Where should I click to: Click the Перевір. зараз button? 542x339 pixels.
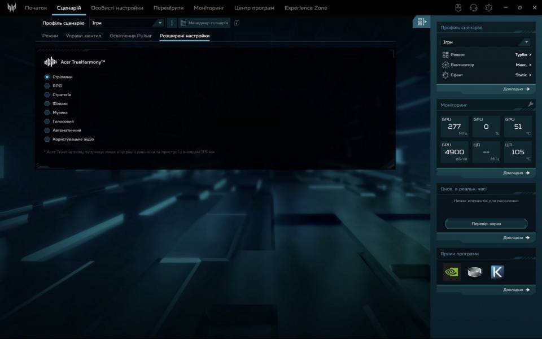coord(486,224)
